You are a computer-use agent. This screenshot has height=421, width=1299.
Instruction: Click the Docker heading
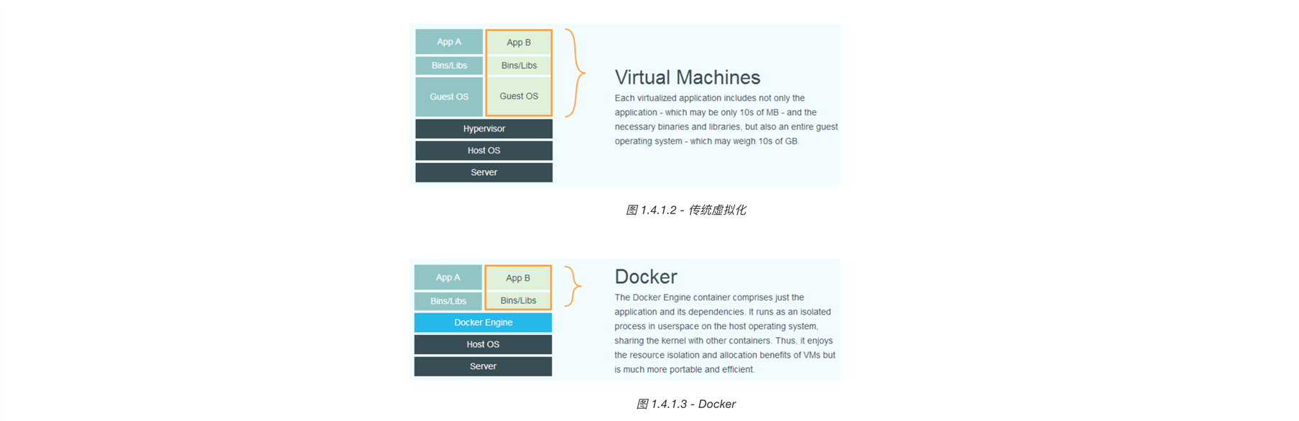(645, 277)
